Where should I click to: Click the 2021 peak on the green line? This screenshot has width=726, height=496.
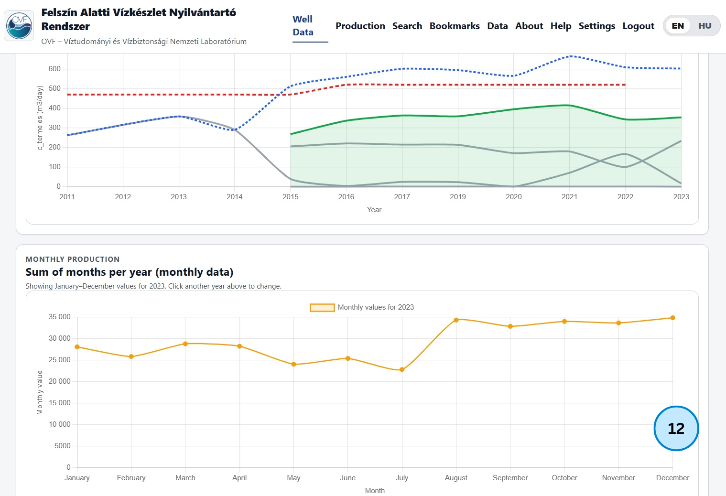click(569, 105)
